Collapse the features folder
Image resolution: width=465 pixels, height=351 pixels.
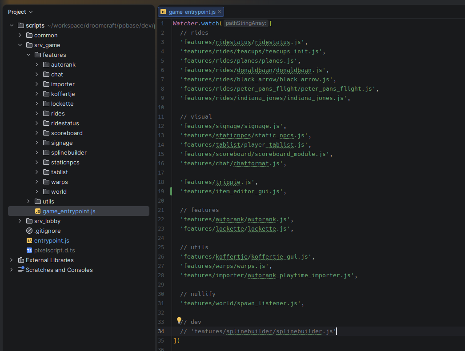(x=28, y=55)
